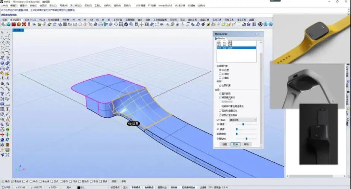
Task: Click the 帮助 button in the dialog
Action: pos(246,144)
